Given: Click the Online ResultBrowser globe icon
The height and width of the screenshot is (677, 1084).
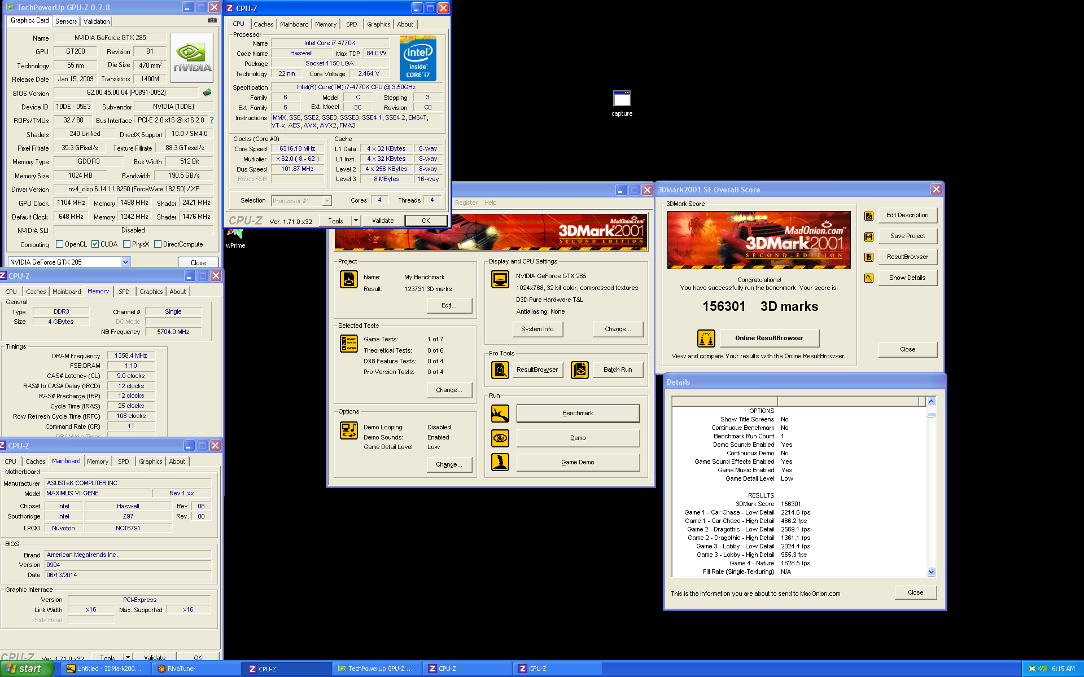Looking at the screenshot, I should pyautogui.click(x=706, y=338).
